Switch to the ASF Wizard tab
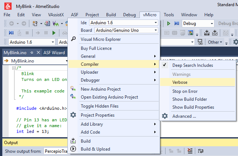The width and height of the screenshot is (238, 156). [54, 53]
